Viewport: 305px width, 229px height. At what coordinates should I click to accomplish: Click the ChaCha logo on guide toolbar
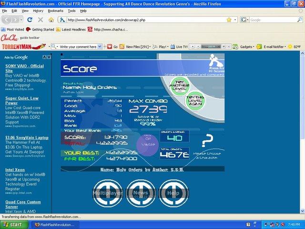(10, 38)
